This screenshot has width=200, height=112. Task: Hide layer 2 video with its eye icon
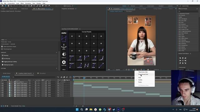pyautogui.click(x=1, y=84)
